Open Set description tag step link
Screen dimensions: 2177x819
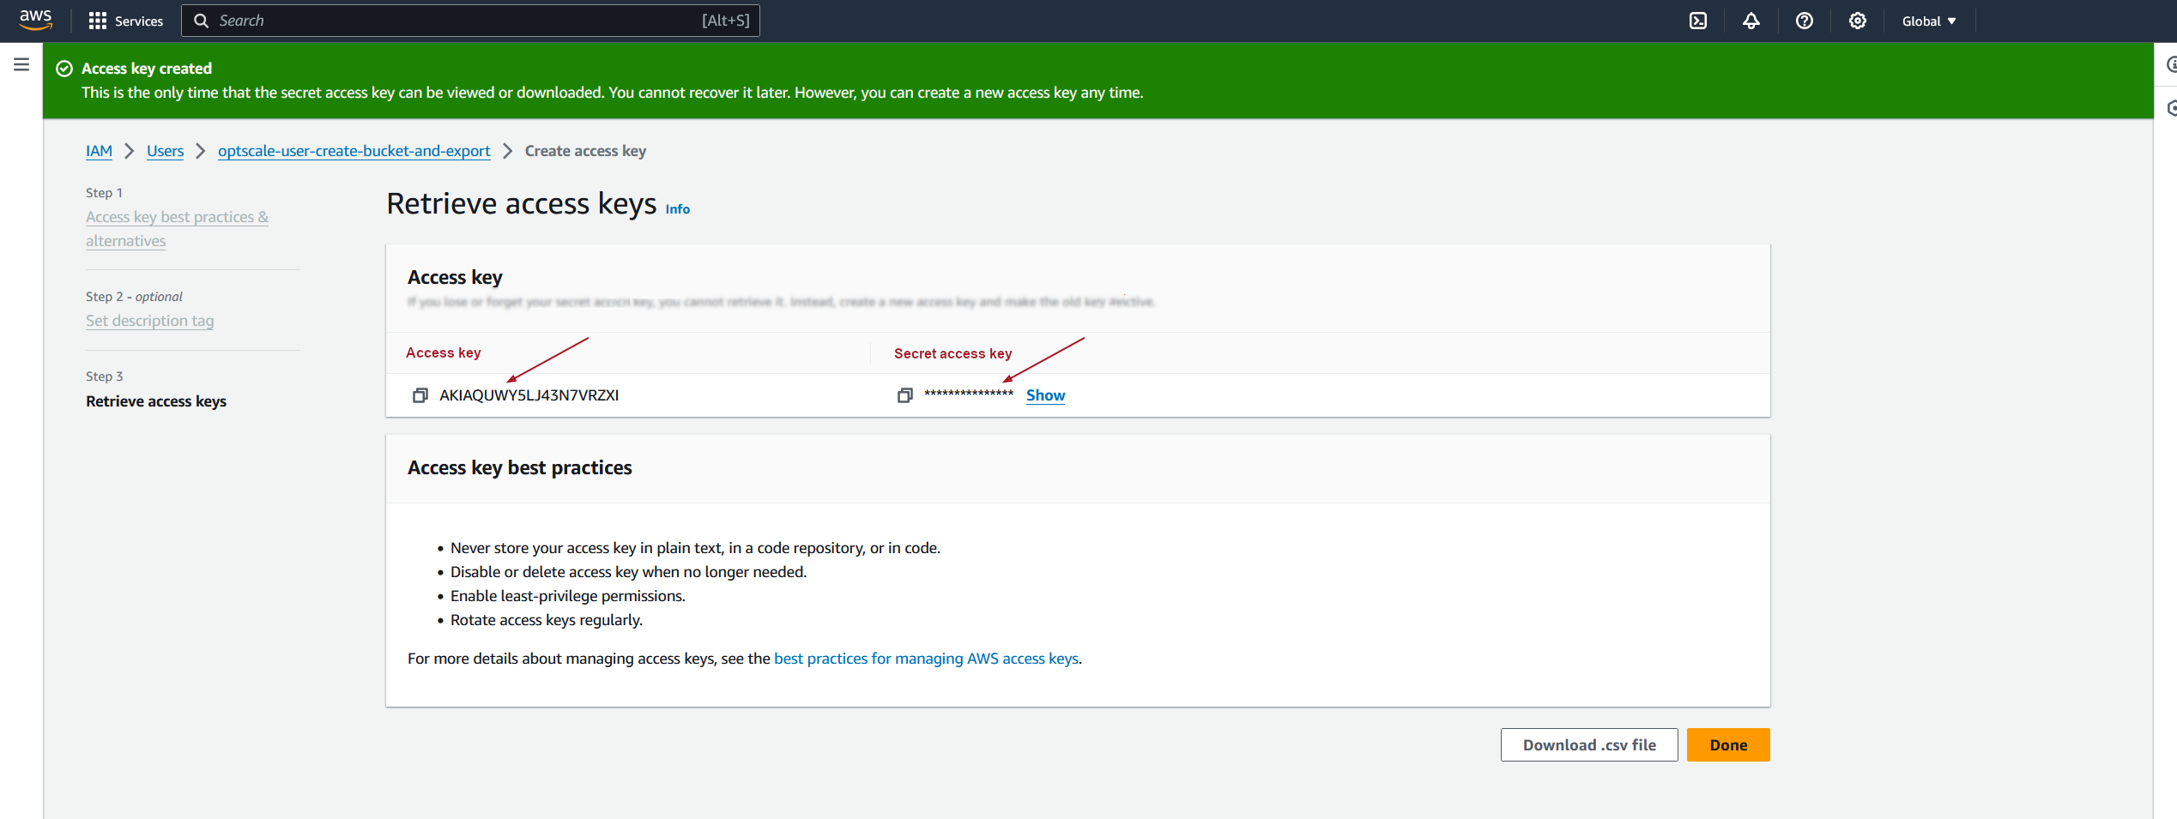[x=149, y=321]
